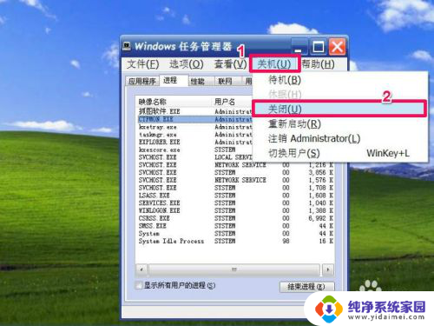434x326 pixels.
Task: Select the System process row
Action: 235,233
